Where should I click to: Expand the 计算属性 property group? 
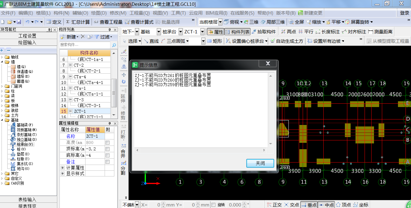pyautogui.click(x=62, y=168)
